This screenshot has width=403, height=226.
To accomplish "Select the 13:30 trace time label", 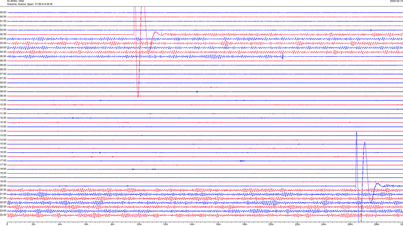I will [x=3, y=131].
